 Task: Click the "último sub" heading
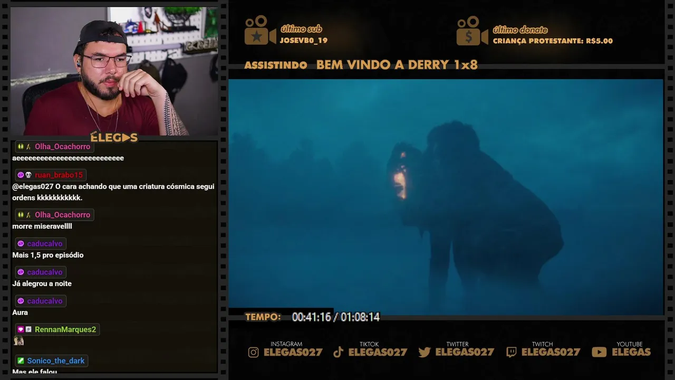tap(301, 29)
